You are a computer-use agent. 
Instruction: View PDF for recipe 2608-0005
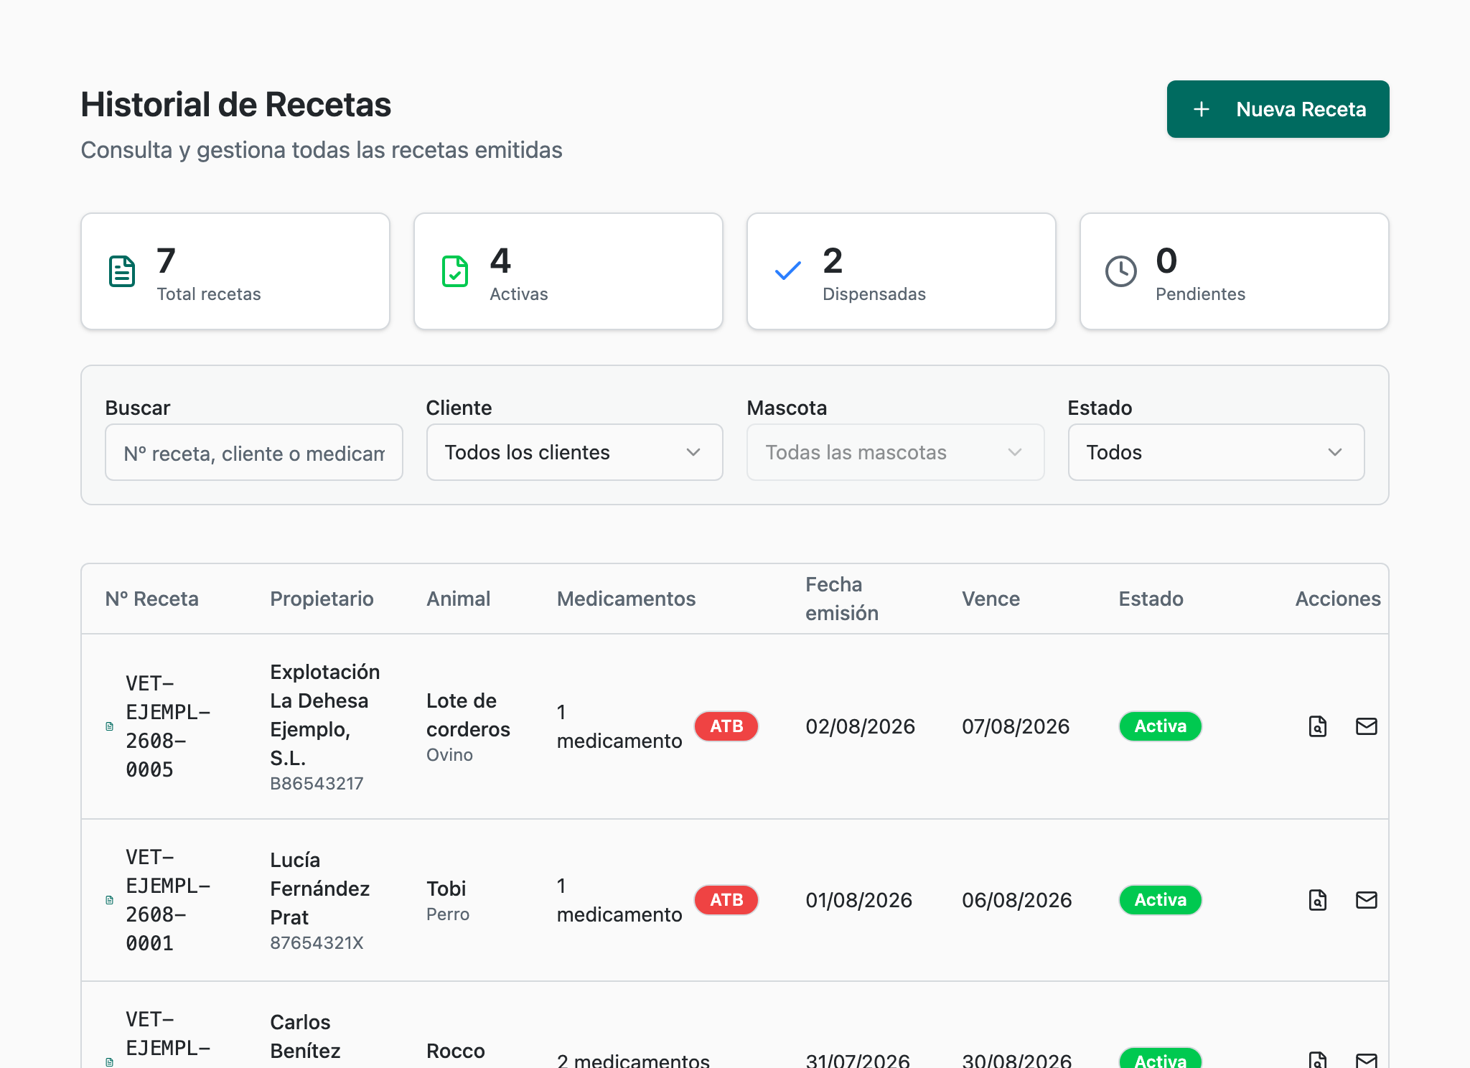click(1318, 726)
